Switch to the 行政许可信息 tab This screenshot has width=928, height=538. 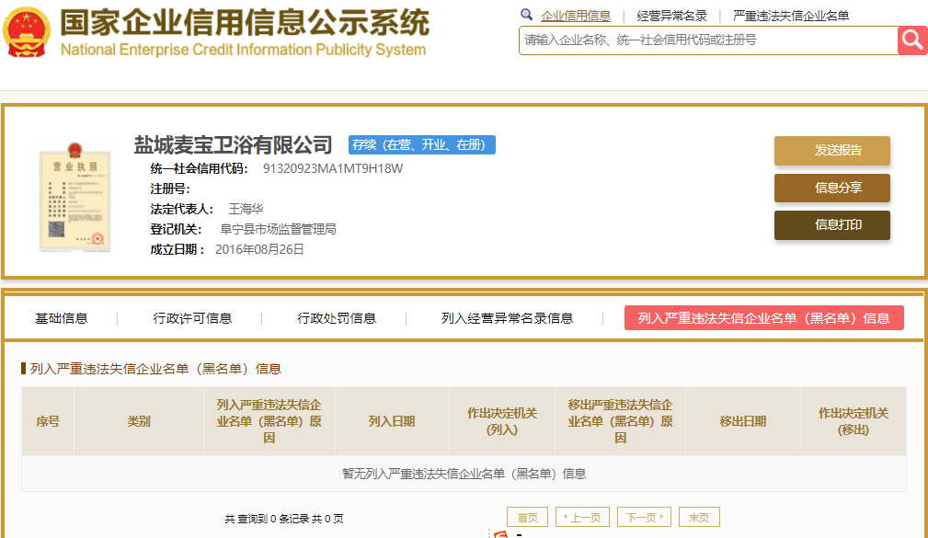pyautogui.click(x=192, y=318)
